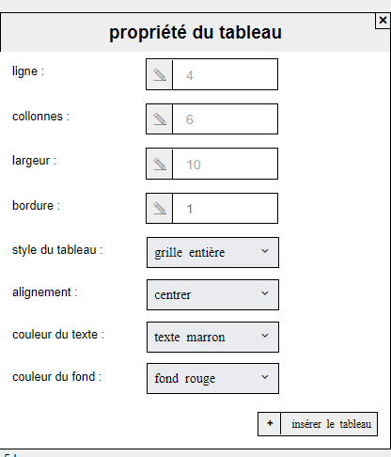Image resolution: width=391 pixels, height=457 pixels.
Task: Open the alignement dropdown showing centrer
Action: click(x=212, y=294)
